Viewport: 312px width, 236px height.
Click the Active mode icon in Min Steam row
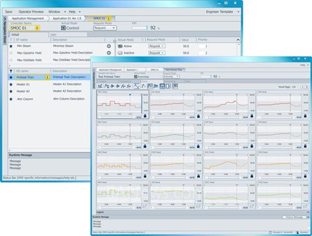coord(120,46)
